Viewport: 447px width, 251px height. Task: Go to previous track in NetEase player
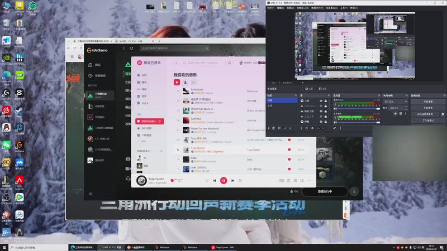point(215,180)
